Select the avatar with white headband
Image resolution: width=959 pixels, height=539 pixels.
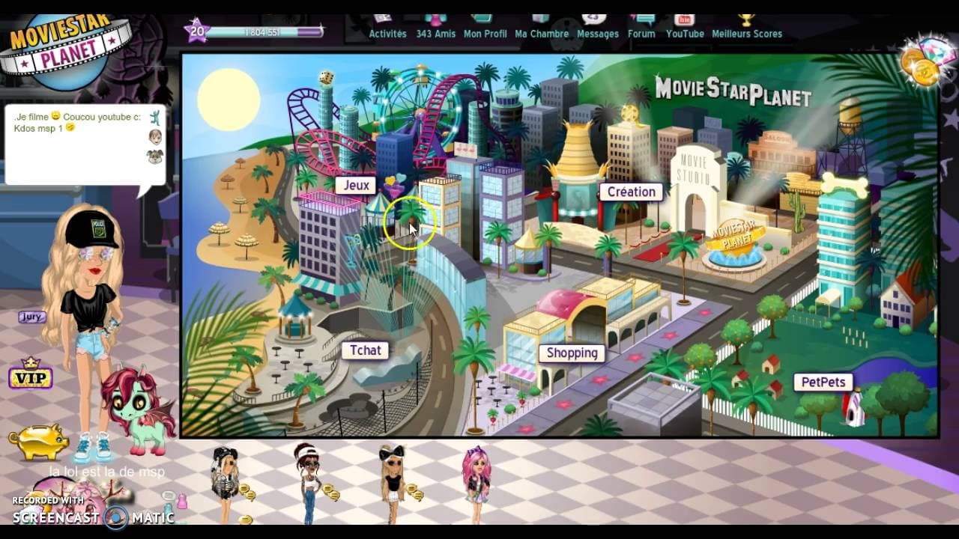point(308,483)
